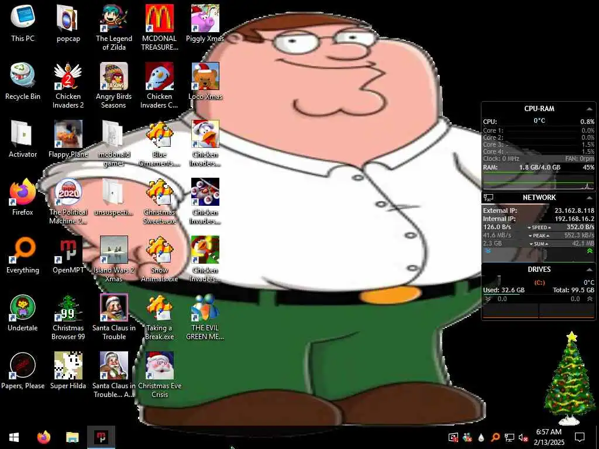Image resolution: width=599 pixels, height=449 pixels.
Task: Collapse the CPU-RAM gadget panel
Action: tap(590, 109)
